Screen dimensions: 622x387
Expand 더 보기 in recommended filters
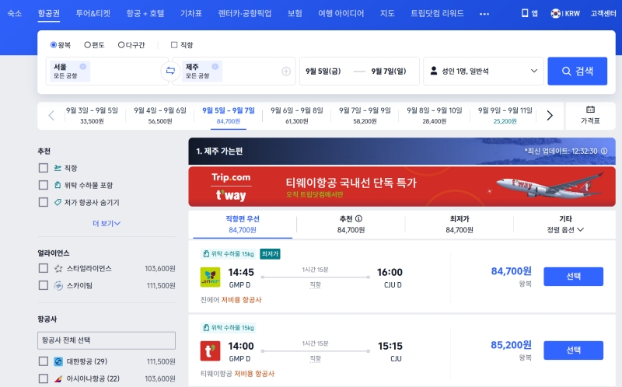(x=107, y=224)
